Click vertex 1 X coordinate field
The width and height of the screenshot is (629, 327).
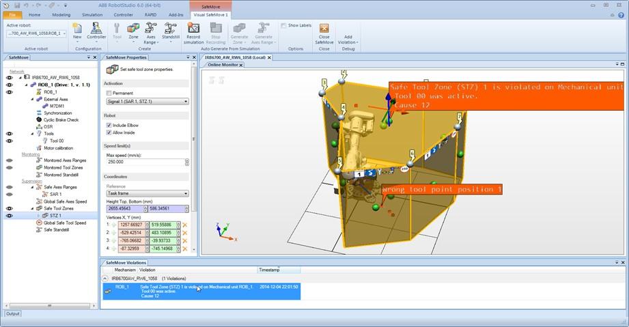(x=131, y=225)
